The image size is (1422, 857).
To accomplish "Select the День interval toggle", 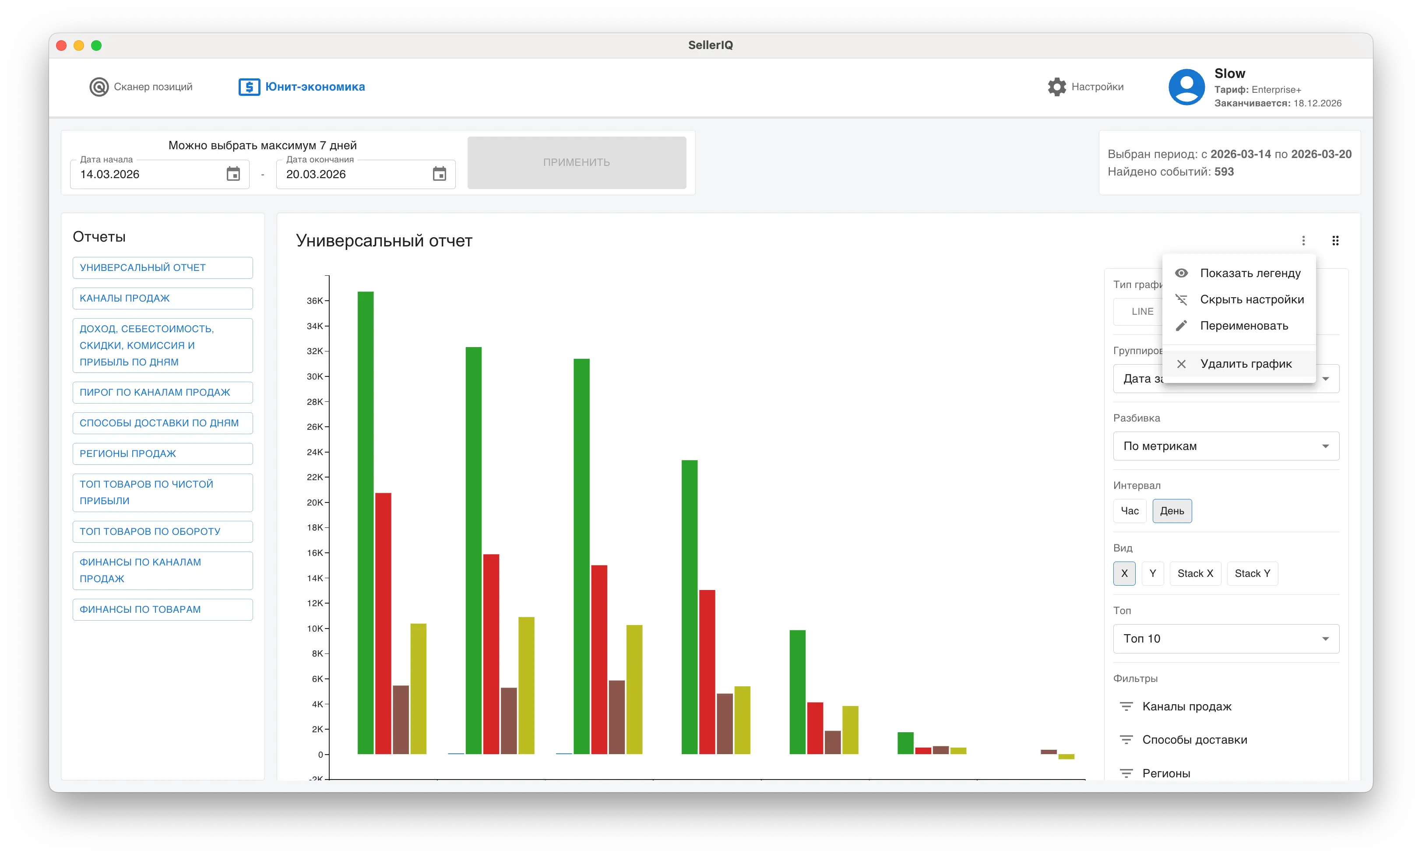I will [x=1172, y=510].
